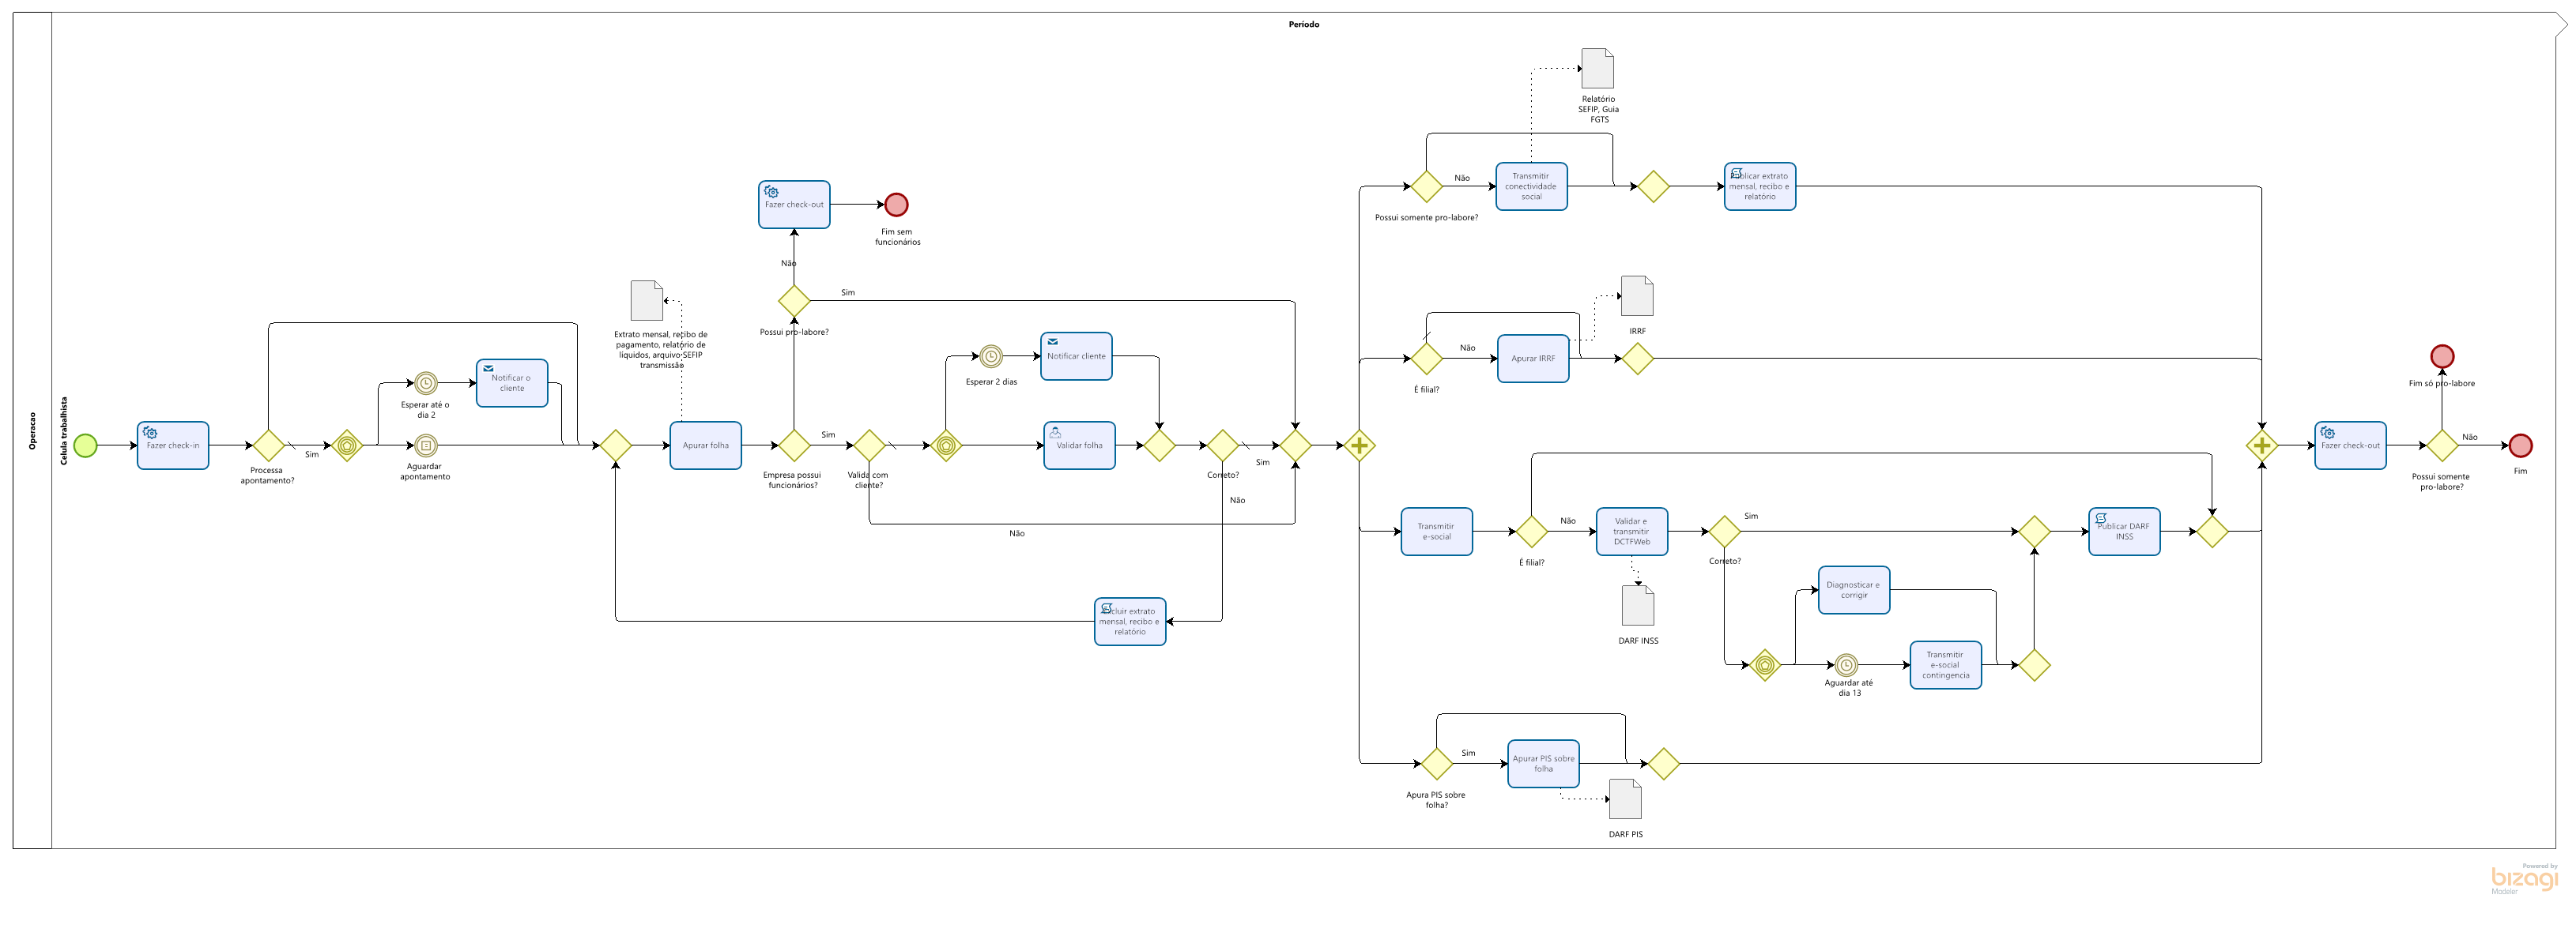Select the 'Notificar o cliente' task
Screen dimensions: 2576x951
click(x=512, y=384)
